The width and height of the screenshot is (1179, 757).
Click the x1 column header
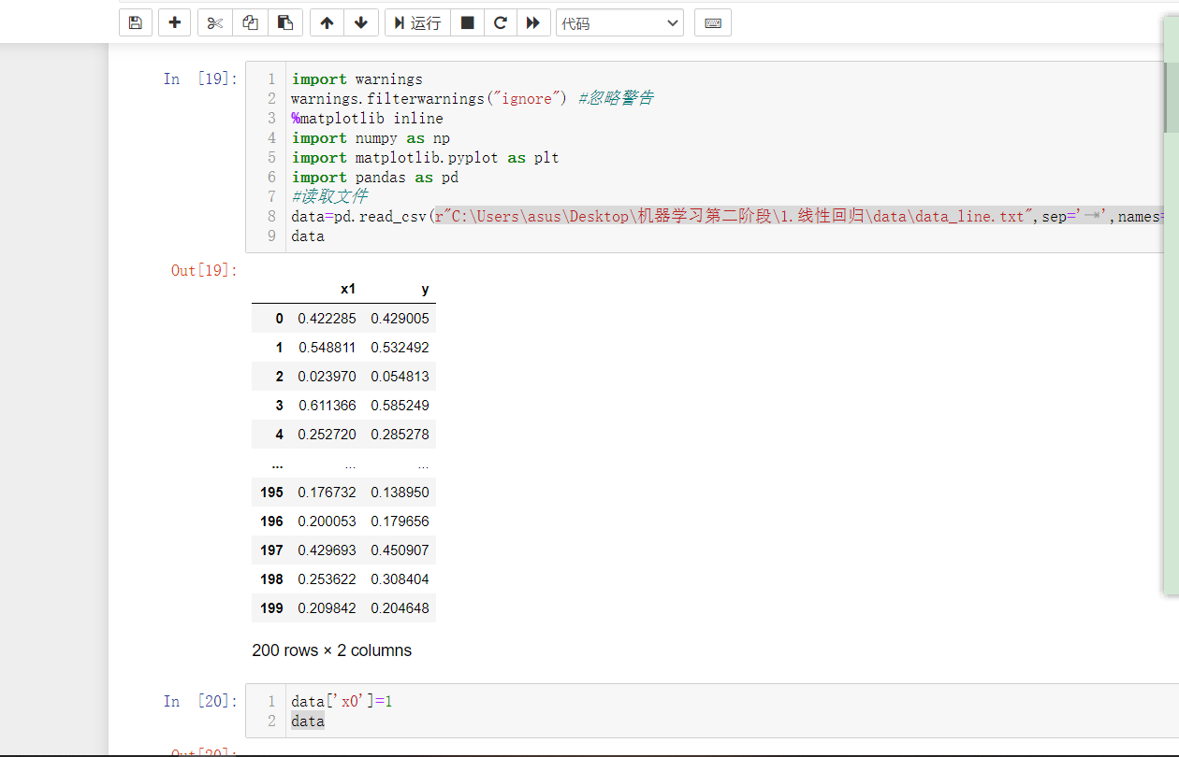pyautogui.click(x=348, y=289)
